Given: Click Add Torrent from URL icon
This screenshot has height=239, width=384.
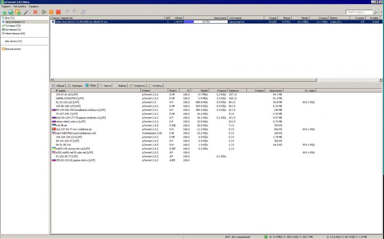Looking at the screenshot, I should point(11,12).
